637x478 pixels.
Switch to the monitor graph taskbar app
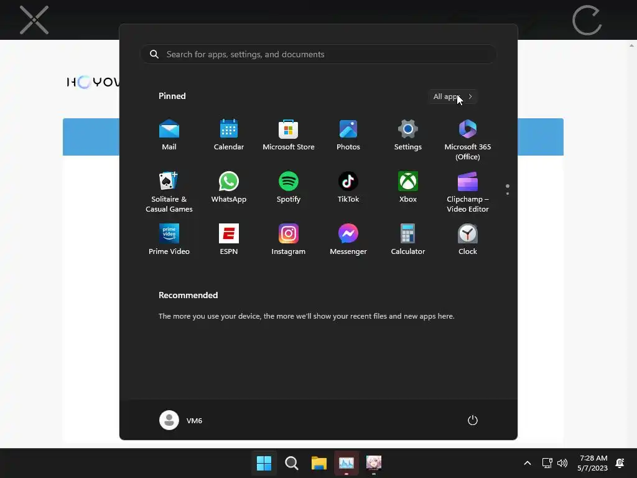click(x=346, y=463)
